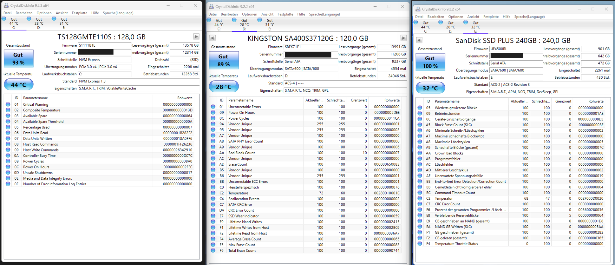The width and height of the screenshot is (615, 265).
Task: Click next-disk arrow in KINGSTON window
Action: coord(403,38)
